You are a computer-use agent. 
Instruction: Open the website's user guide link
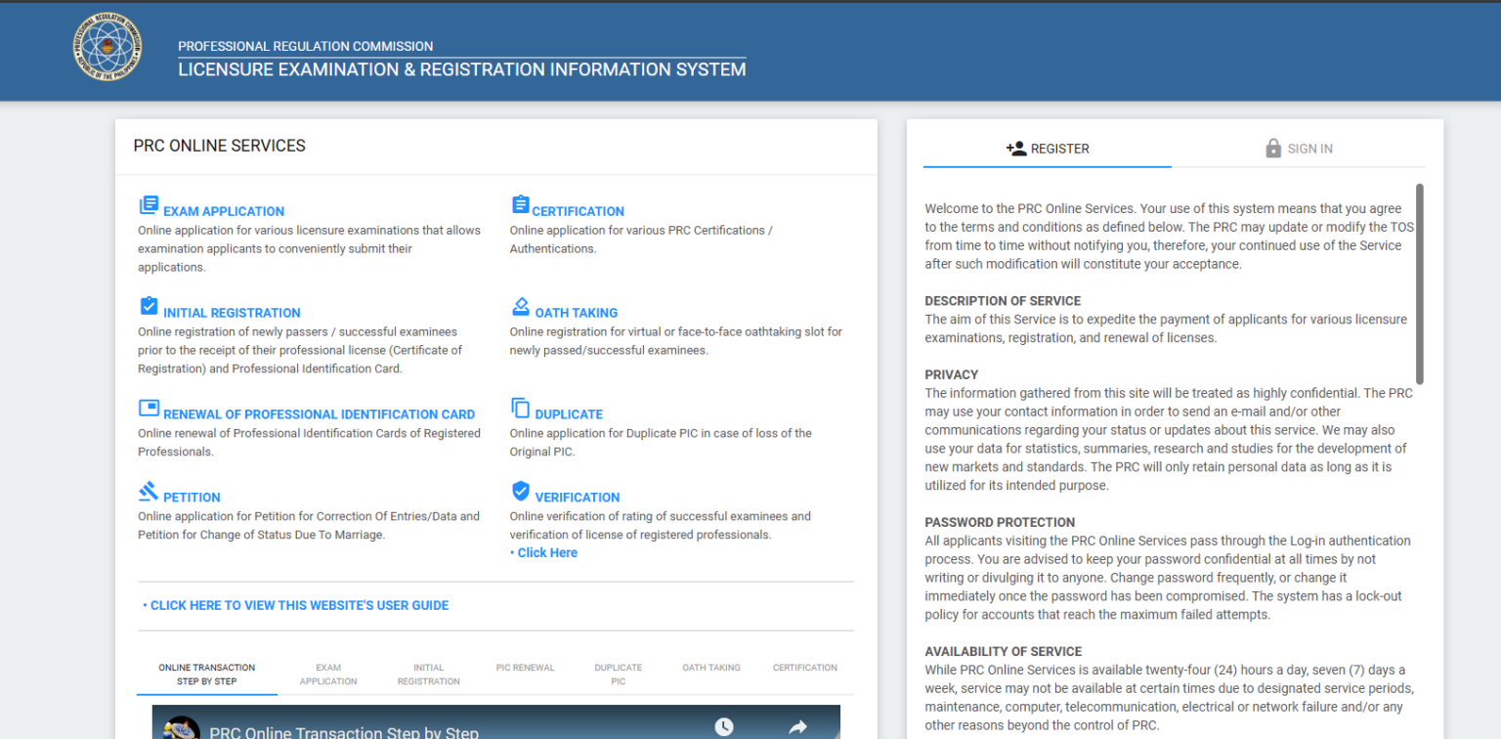(298, 606)
